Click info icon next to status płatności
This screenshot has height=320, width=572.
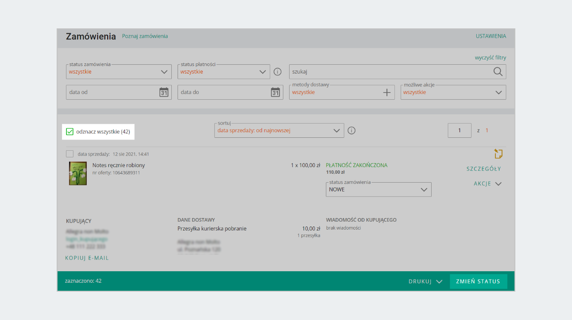click(278, 72)
